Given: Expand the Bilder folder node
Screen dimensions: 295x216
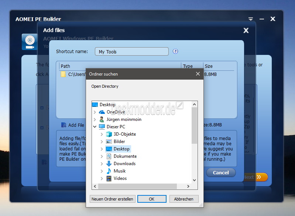Looking at the screenshot, I should pyautogui.click(x=102, y=142).
